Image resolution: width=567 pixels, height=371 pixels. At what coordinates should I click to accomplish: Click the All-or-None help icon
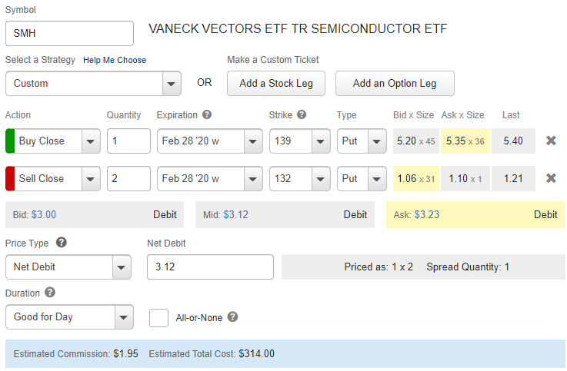click(x=232, y=316)
